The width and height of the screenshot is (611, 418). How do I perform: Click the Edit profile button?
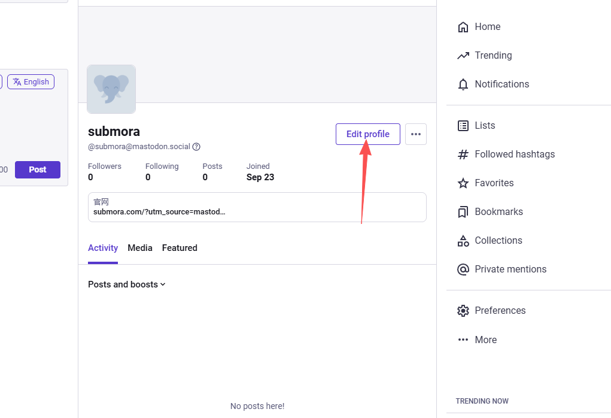tap(368, 134)
